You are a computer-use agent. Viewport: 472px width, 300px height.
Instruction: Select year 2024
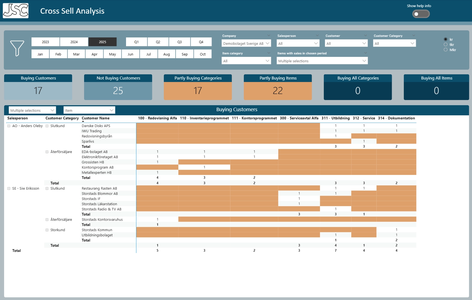74,42
